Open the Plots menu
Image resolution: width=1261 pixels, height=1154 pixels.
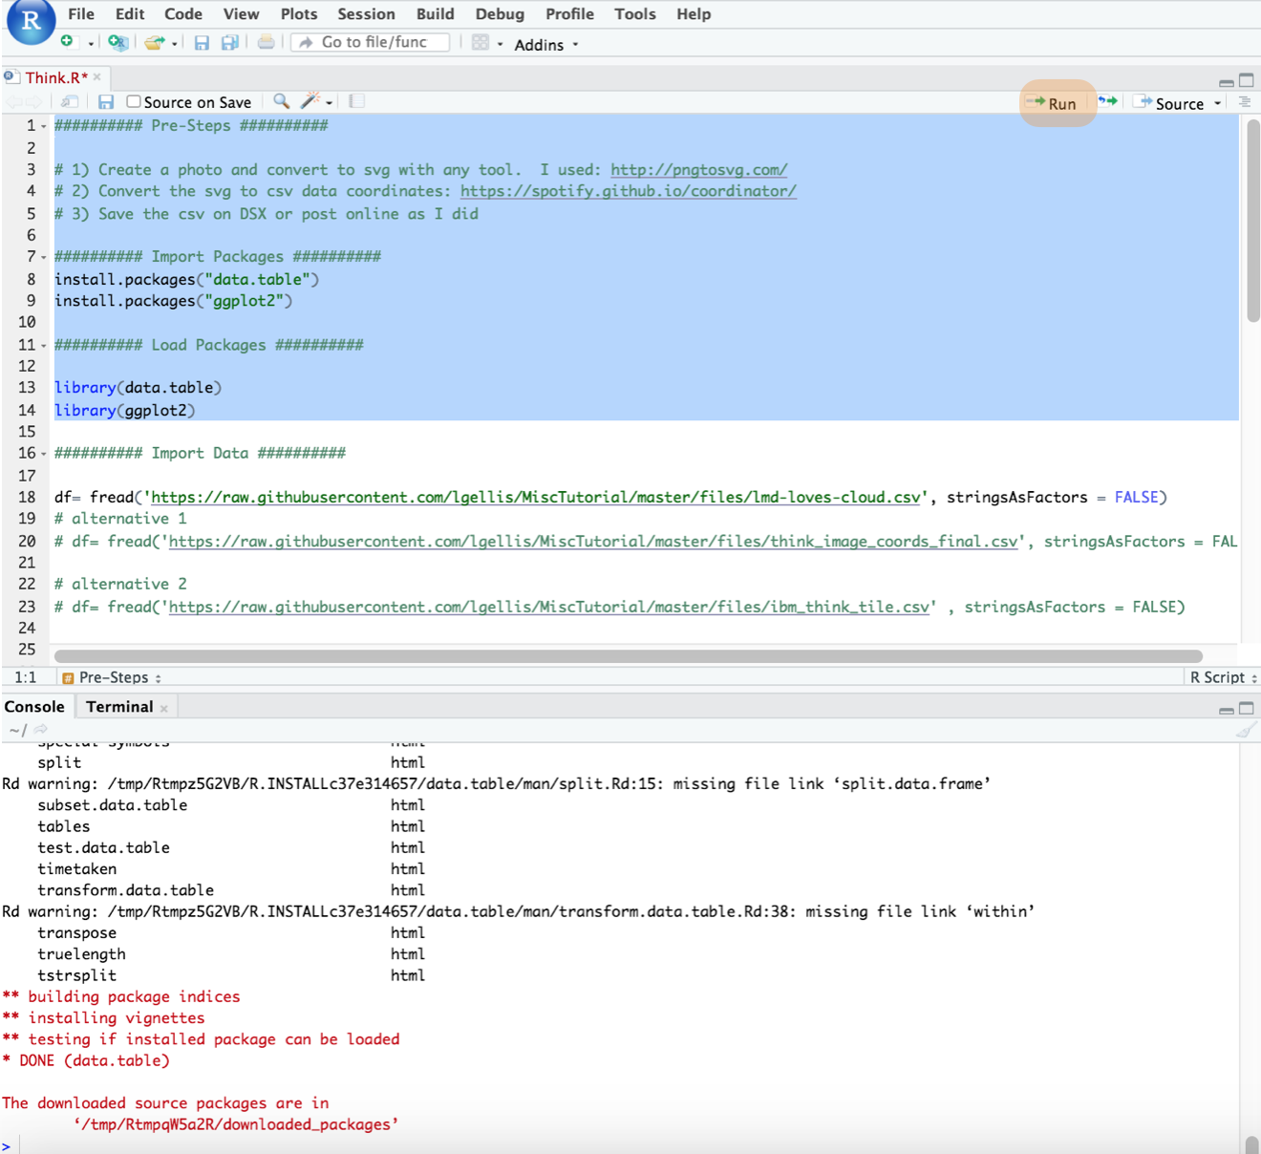pyautogui.click(x=299, y=14)
